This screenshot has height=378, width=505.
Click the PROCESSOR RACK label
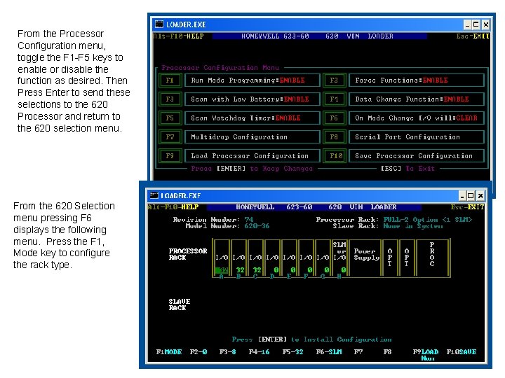(188, 254)
